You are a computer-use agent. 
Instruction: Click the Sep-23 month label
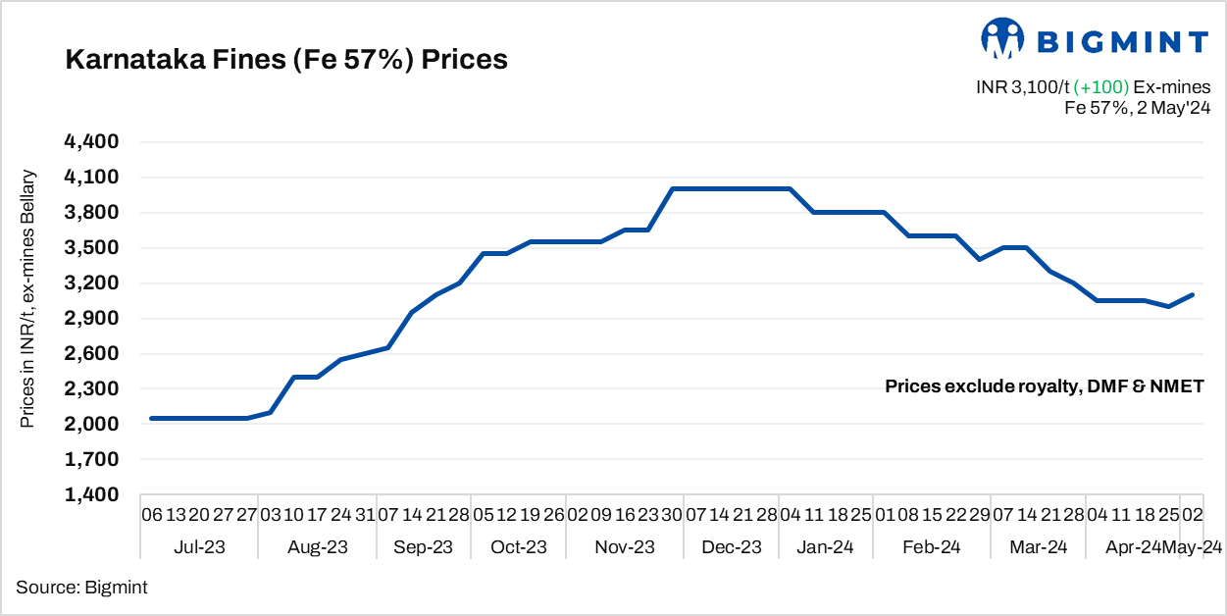click(x=424, y=547)
